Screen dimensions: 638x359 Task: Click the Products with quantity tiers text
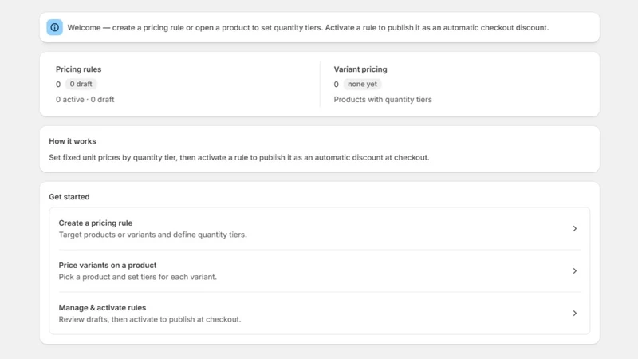(x=383, y=99)
